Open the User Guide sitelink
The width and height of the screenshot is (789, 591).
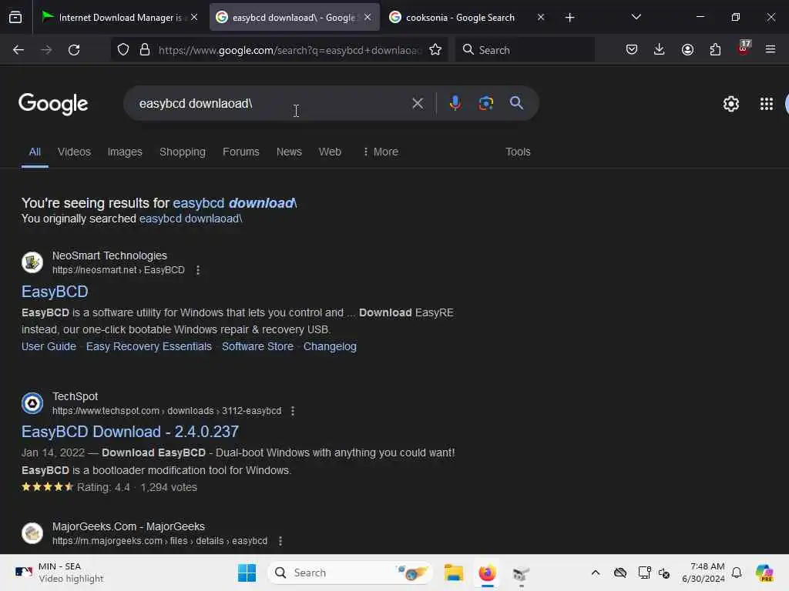[49, 346]
